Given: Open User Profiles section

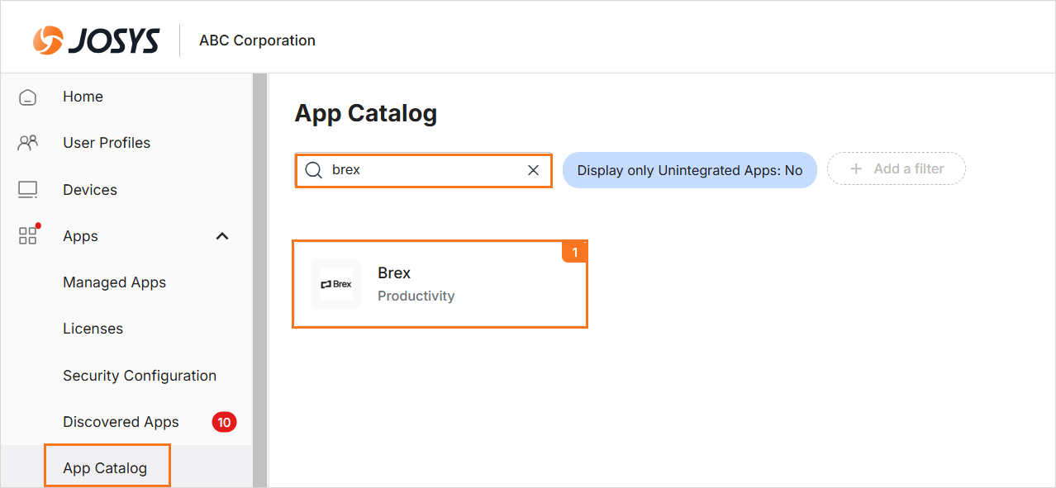Looking at the screenshot, I should [x=107, y=143].
